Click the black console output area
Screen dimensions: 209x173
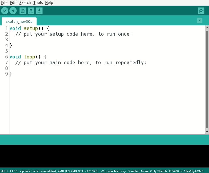click(104, 156)
